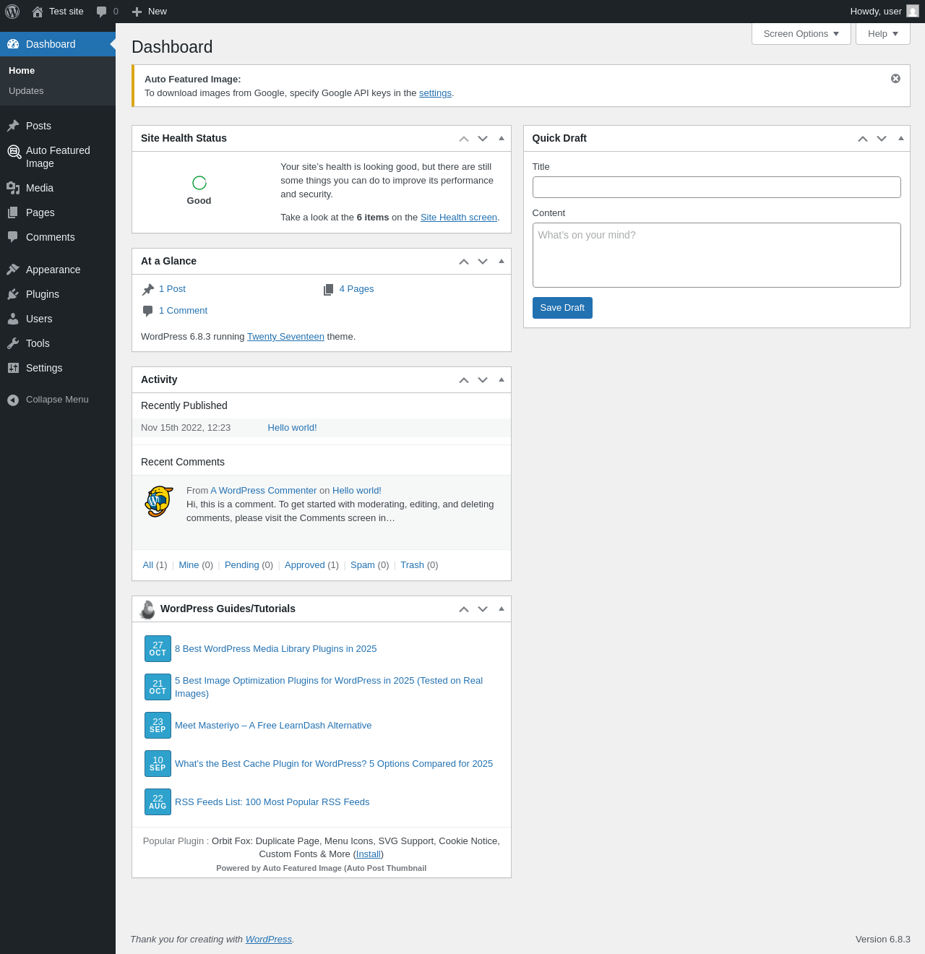The image size is (925, 954).
Task: Toggle At a Glance panel
Action: [x=502, y=262]
